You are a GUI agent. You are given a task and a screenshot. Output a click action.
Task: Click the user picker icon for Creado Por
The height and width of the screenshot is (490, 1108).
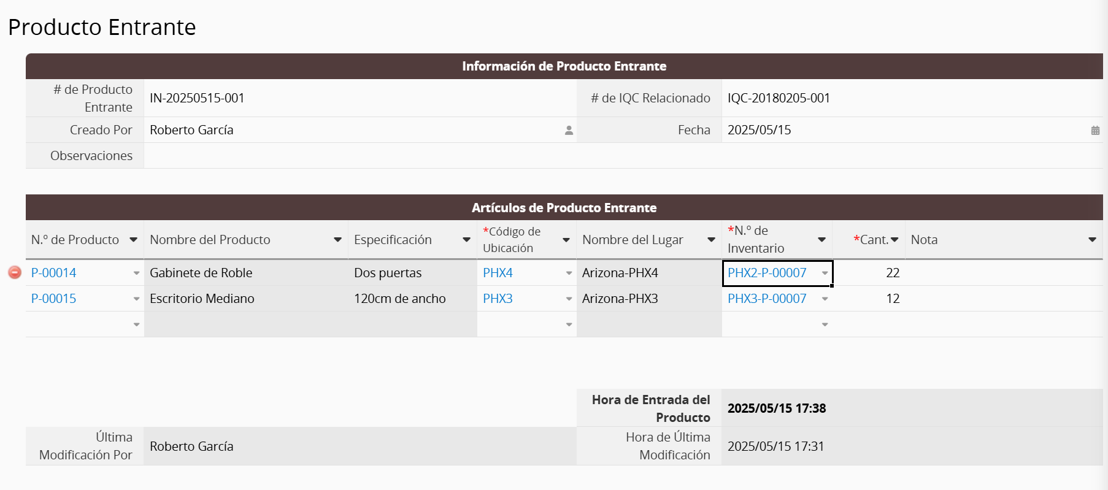(x=569, y=130)
